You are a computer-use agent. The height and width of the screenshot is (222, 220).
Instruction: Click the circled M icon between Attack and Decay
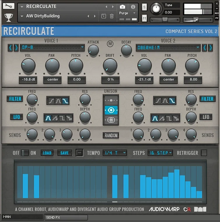[x=110, y=44]
